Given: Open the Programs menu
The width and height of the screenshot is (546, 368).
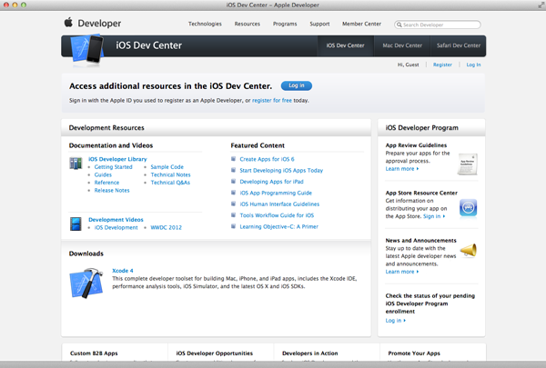Looking at the screenshot, I should 285,24.
